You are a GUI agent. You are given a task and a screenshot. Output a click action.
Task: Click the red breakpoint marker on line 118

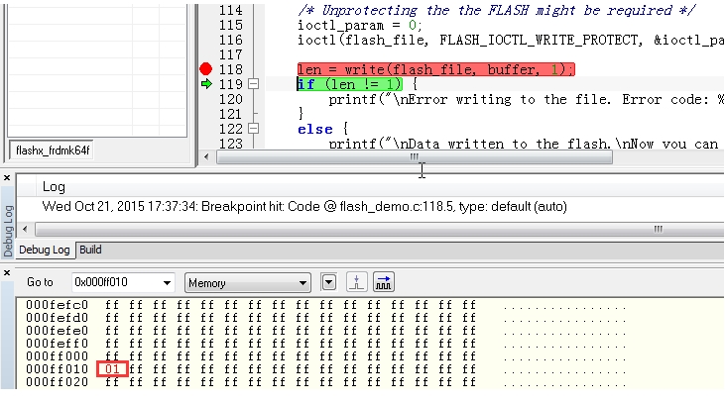[x=206, y=69]
